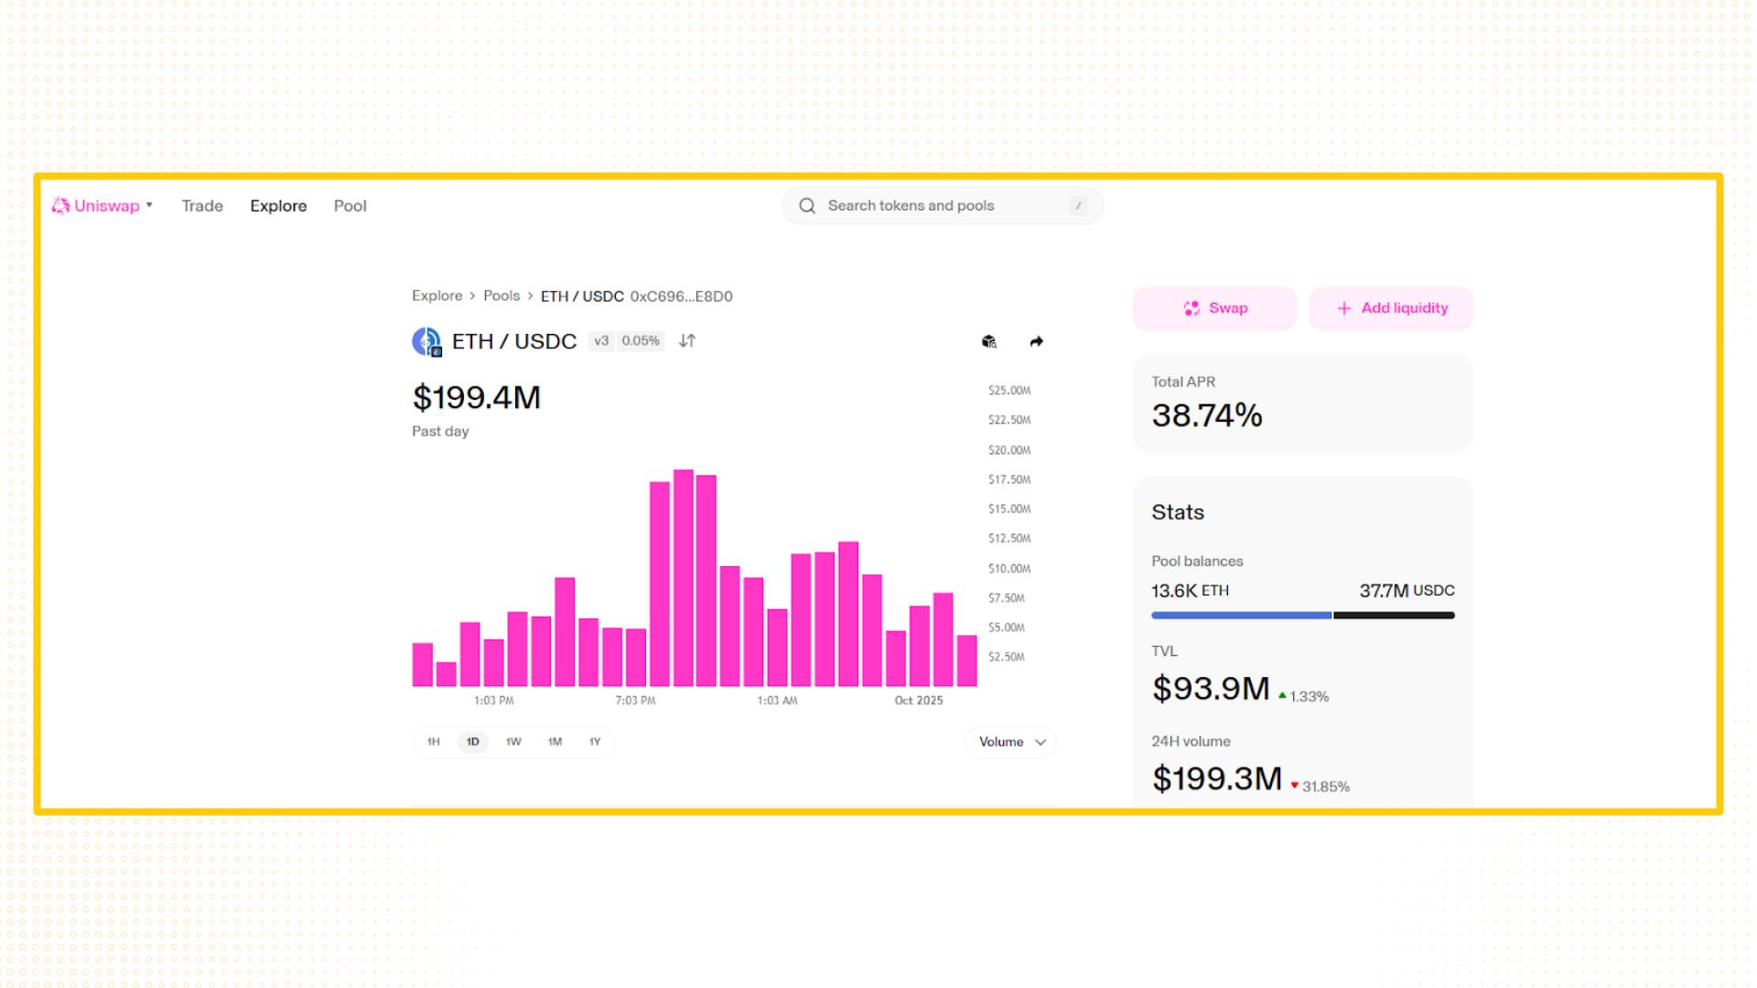Image resolution: width=1757 pixels, height=988 pixels.
Task: Click the share arrow icon
Action: (1036, 341)
